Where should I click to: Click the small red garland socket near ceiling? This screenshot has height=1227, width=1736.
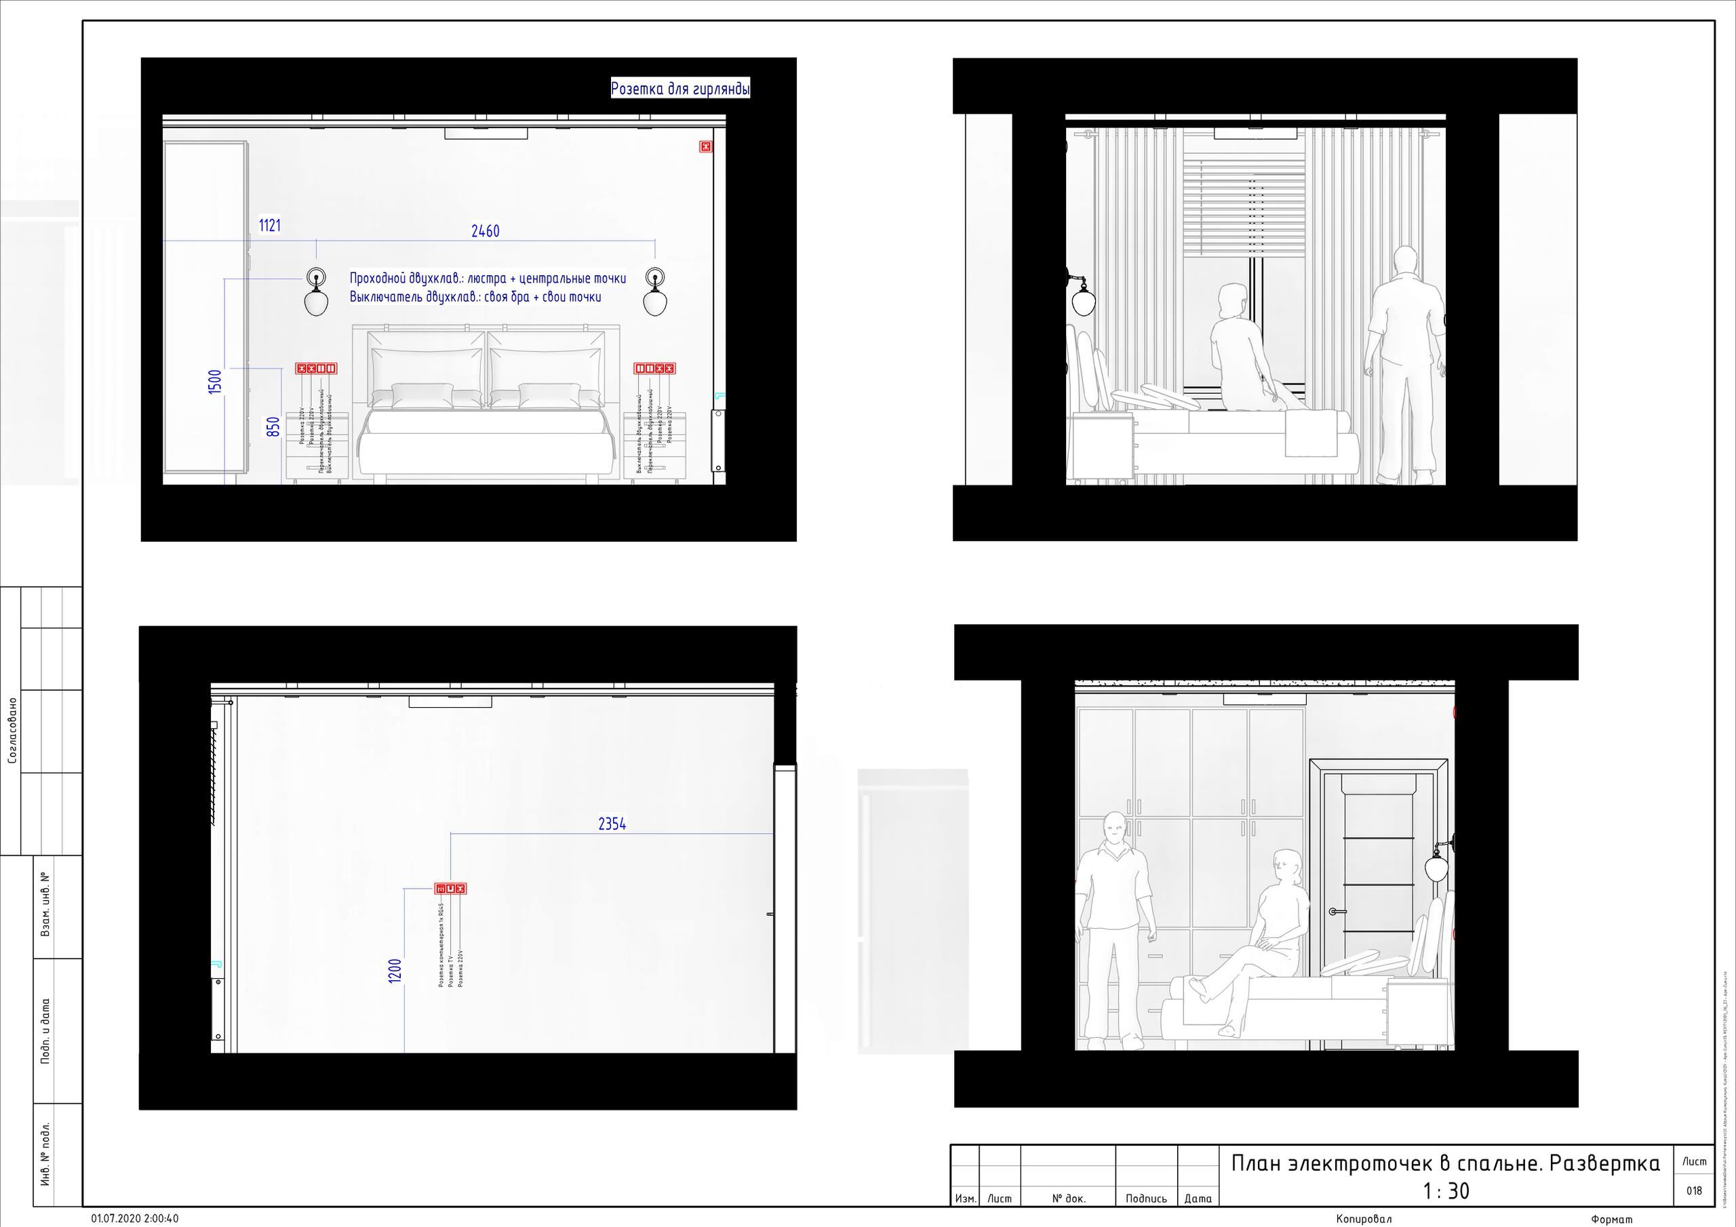point(705,146)
